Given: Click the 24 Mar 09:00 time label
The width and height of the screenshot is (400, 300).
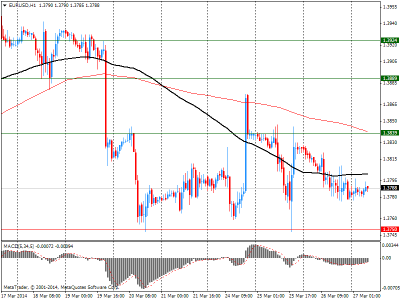Looking at the screenshot, I should [239, 296].
